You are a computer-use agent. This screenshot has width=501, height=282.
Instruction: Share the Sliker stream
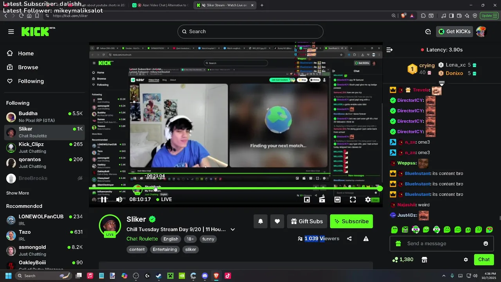(349, 239)
